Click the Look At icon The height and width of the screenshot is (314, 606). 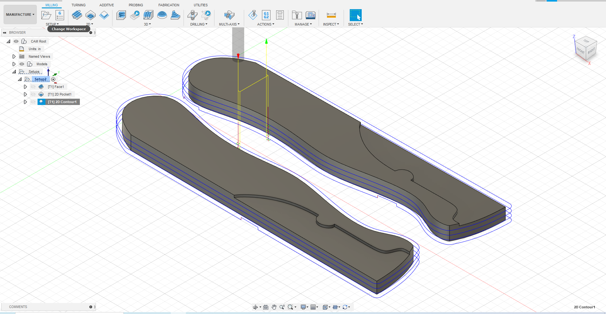[x=266, y=307]
